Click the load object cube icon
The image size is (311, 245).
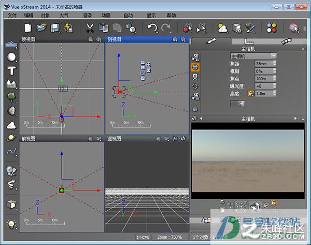(x=11, y=204)
